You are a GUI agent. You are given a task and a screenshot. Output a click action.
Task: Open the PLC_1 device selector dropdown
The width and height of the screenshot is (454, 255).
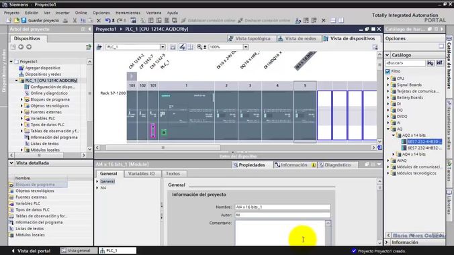click(163, 47)
